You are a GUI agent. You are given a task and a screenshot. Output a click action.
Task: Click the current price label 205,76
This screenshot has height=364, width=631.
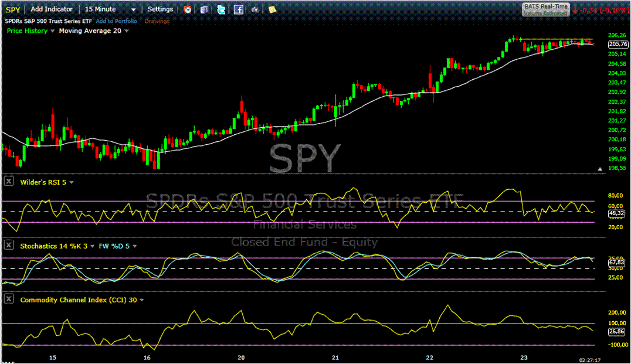tap(618, 44)
